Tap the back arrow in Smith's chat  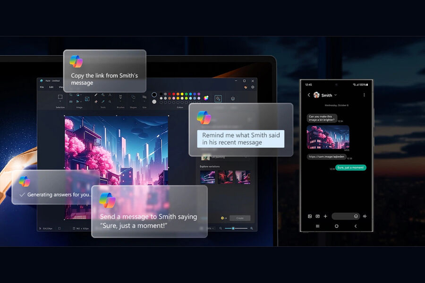309,95
